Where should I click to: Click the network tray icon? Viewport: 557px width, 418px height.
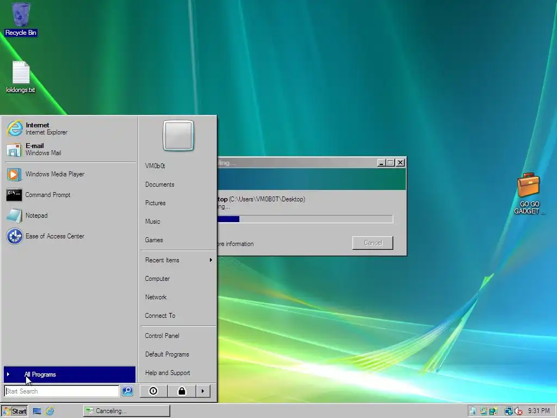tap(509, 411)
